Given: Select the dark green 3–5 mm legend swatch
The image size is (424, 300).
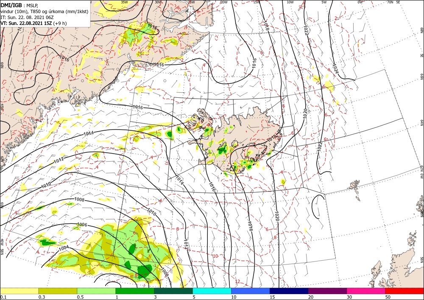Looking at the screenshot, I should click(173, 291).
